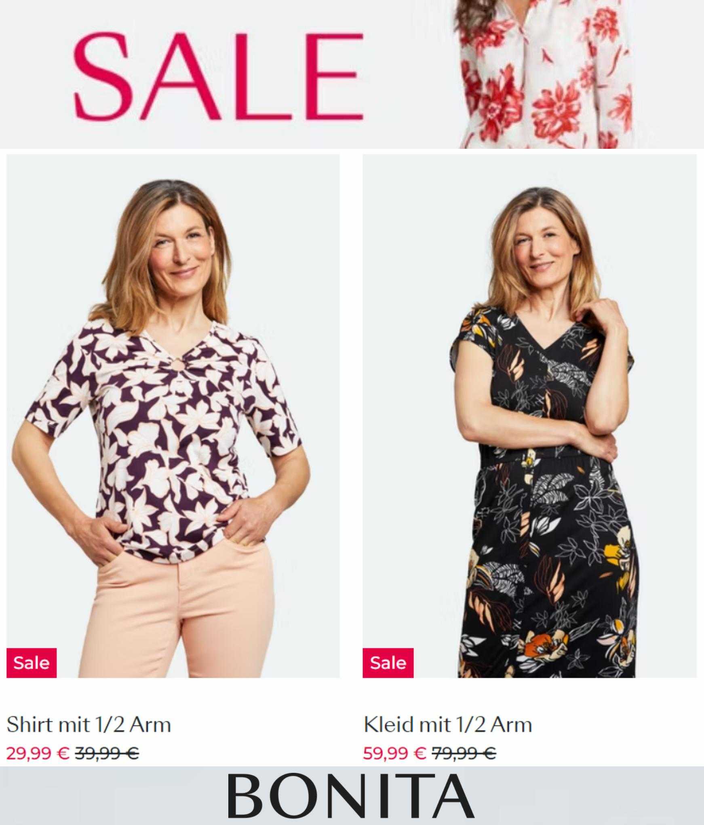Click the Sale badge on the dress
This screenshot has width=704, height=825.
pyautogui.click(x=388, y=663)
